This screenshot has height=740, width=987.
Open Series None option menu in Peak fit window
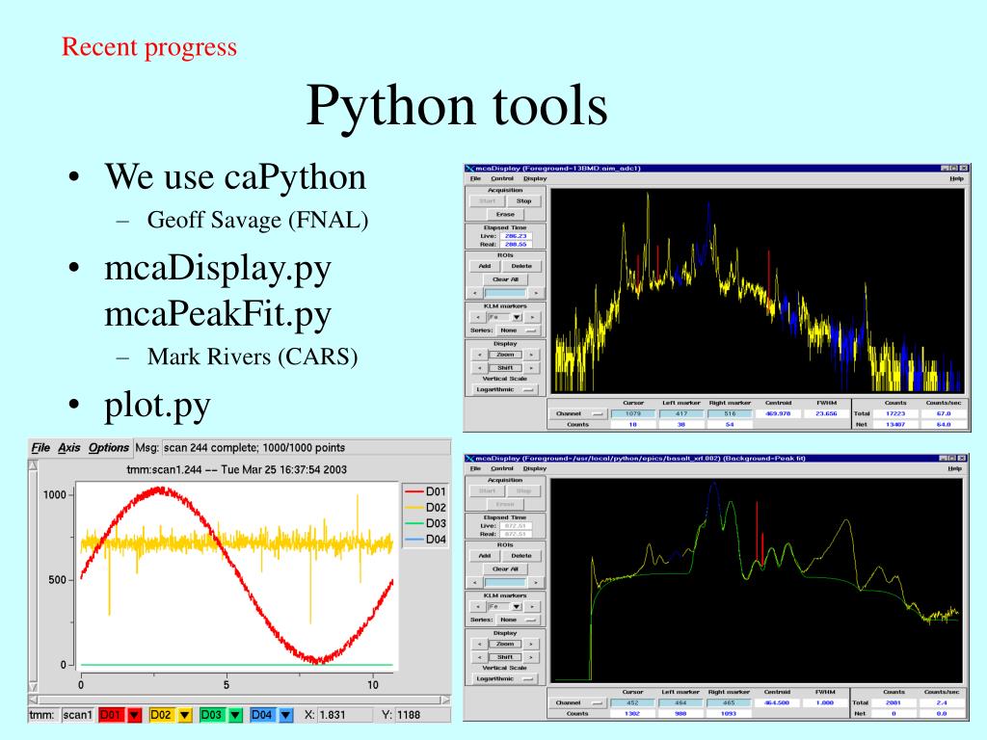tap(517, 620)
